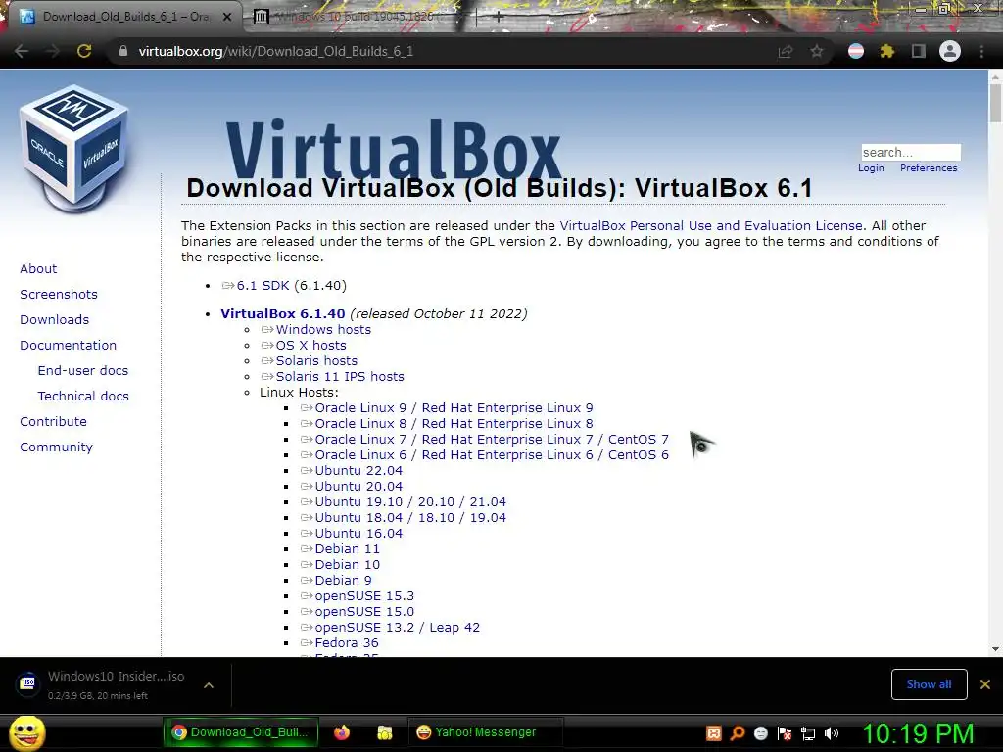The image size is (1003, 752).
Task: Click the orange magnifier tray icon
Action: 738,733
